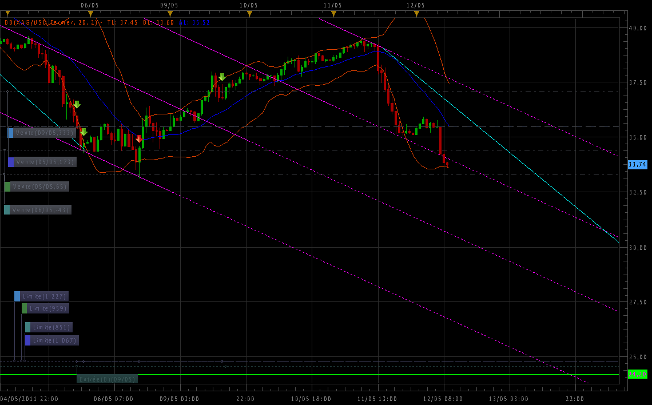The image size is (652, 405).
Task: Select the Vente(06/05,-43) order label
Action: (41, 210)
